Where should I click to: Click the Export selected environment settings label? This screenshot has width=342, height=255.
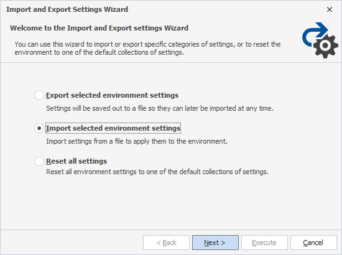[112, 95]
